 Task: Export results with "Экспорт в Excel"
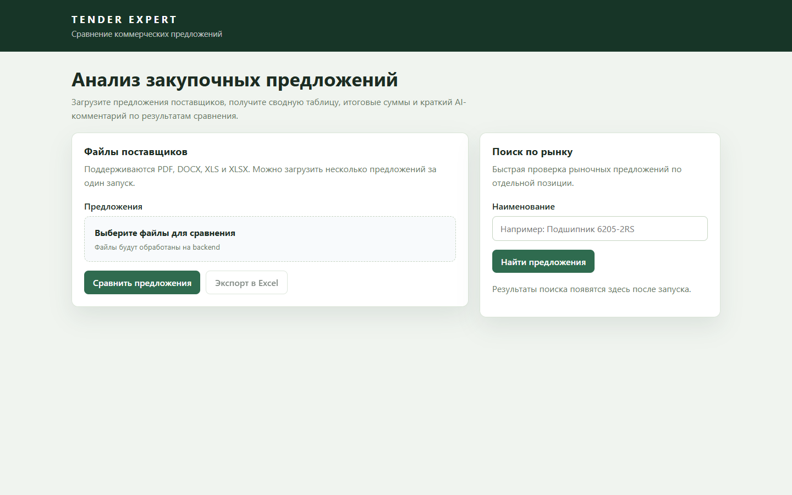pos(246,283)
